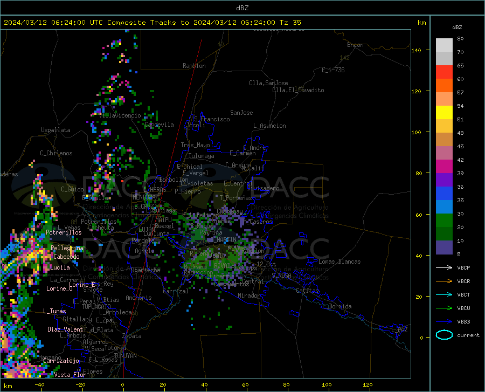Click the 'Ramblon' map label
The width and height of the screenshot is (485, 392).
(194, 66)
